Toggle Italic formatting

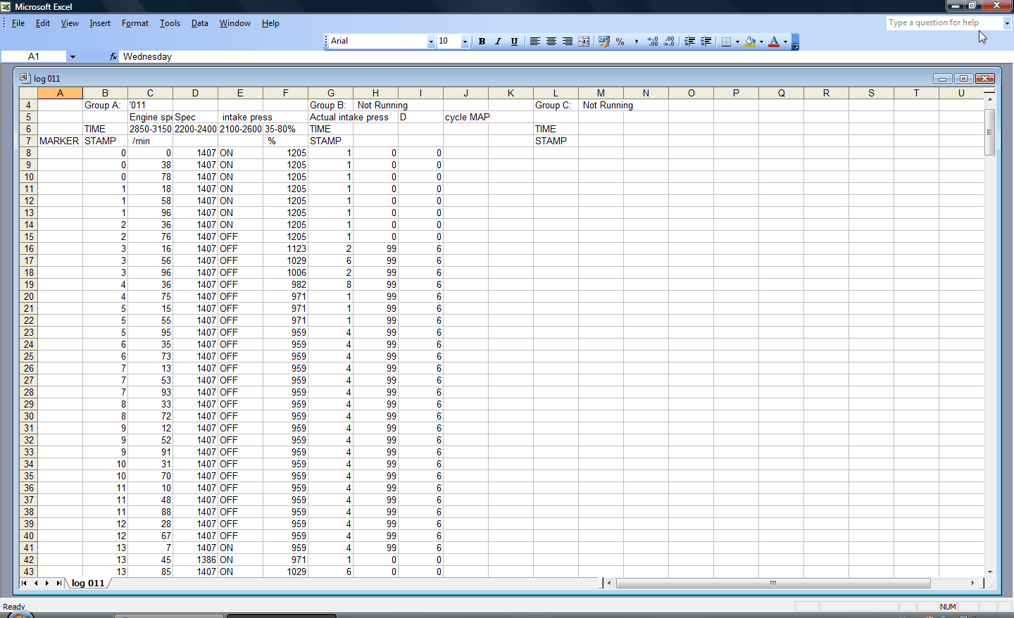pyautogui.click(x=498, y=42)
